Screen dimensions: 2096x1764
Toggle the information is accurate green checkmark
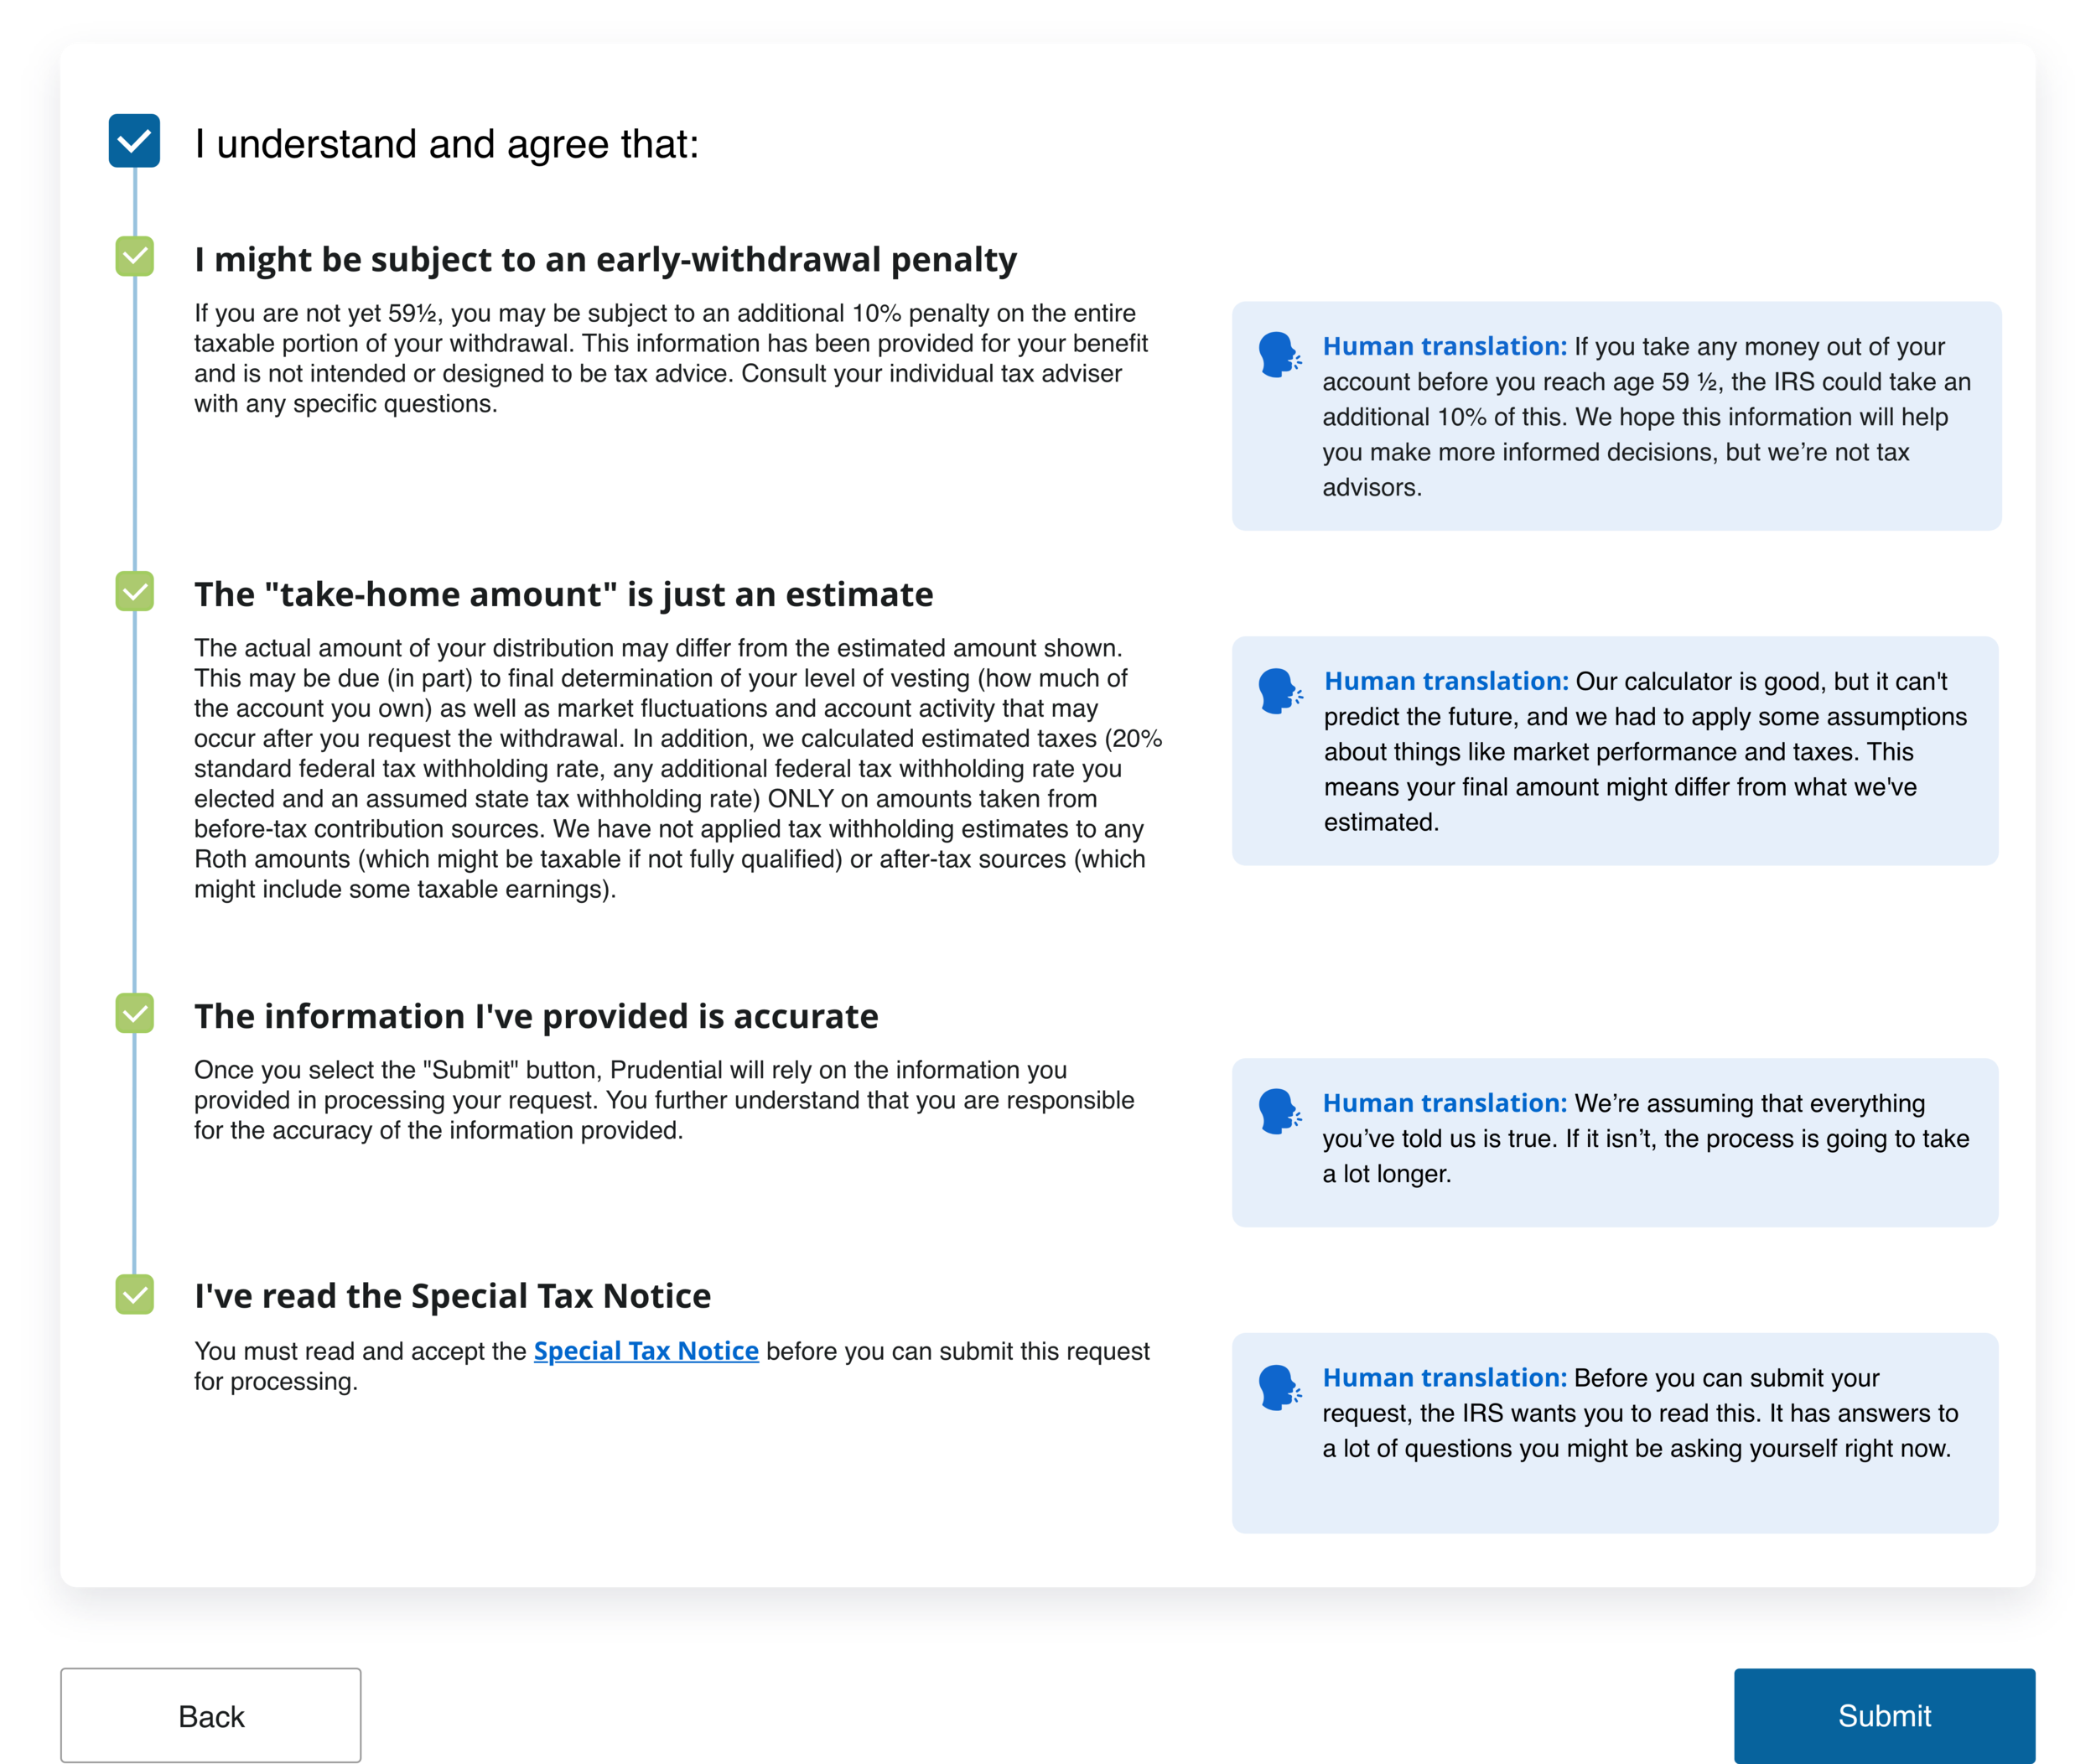click(x=134, y=1013)
